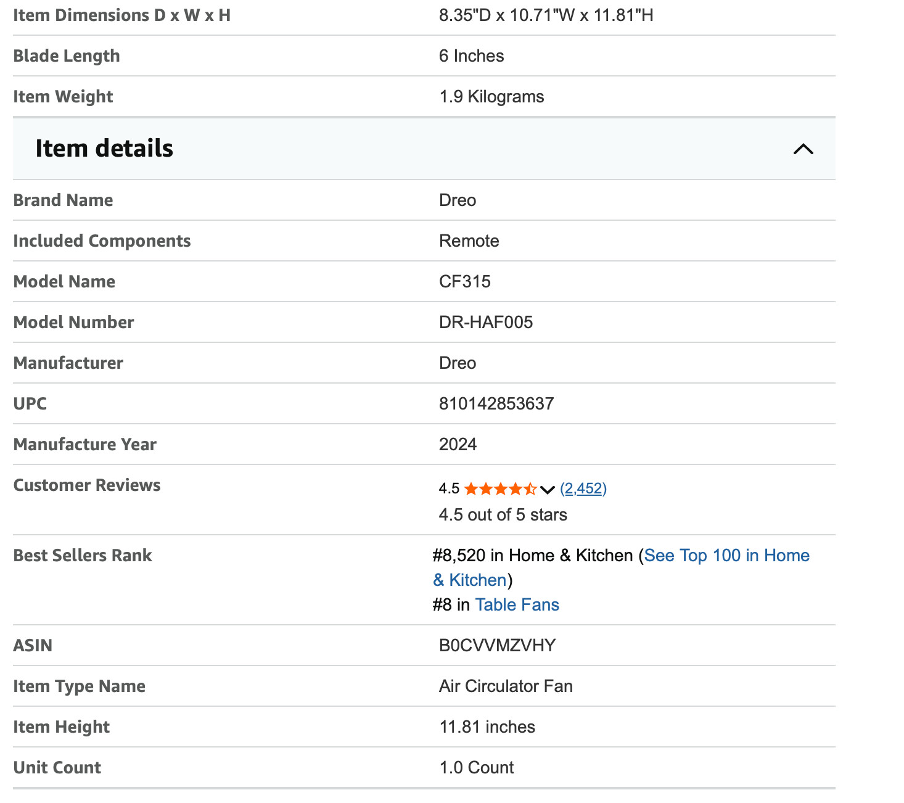
Task: Click the CF315 model name value
Action: click(464, 282)
